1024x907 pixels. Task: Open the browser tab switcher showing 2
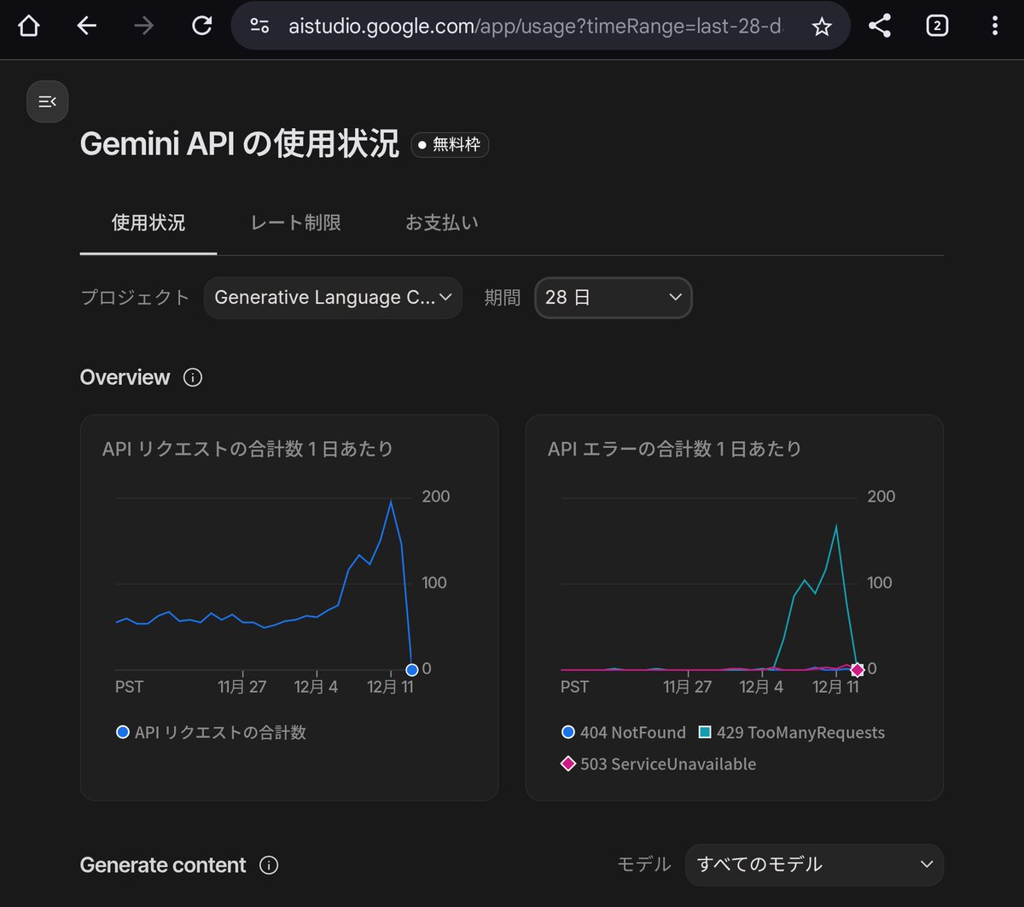pos(936,26)
